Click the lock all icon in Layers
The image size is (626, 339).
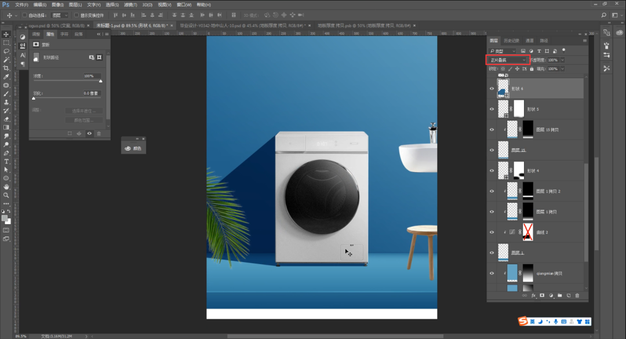pos(532,68)
